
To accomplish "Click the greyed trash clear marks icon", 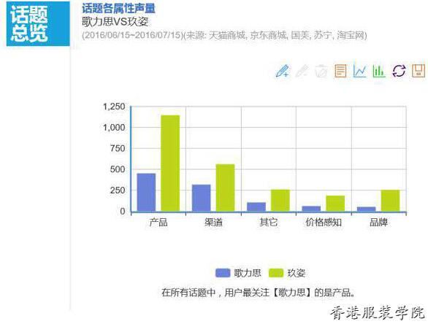I will coord(321,72).
